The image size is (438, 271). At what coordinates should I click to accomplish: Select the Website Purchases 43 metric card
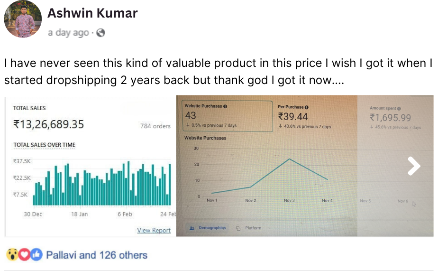pos(227,116)
